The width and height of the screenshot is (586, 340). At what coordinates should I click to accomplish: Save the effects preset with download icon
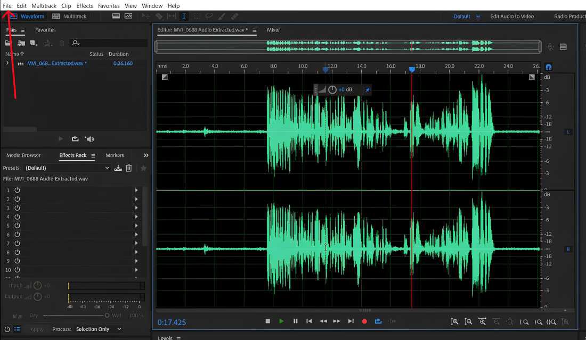point(118,168)
